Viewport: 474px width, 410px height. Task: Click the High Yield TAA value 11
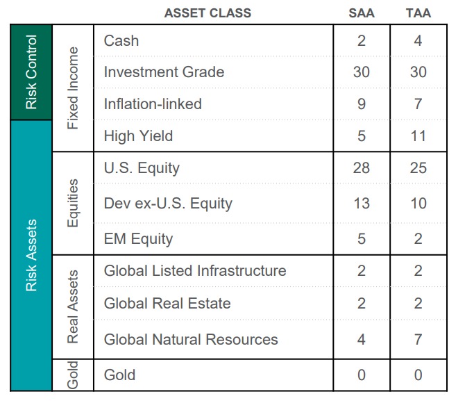click(x=418, y=136)
